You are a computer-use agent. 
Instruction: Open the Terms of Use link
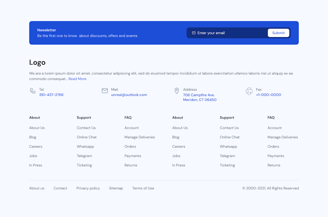143,188
